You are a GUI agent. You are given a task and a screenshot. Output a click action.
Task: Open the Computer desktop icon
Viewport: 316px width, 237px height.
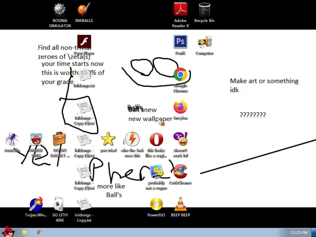[204, 45]
